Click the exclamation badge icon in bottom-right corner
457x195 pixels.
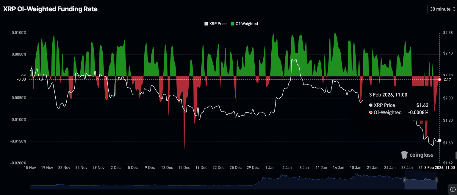pos(452,189)
